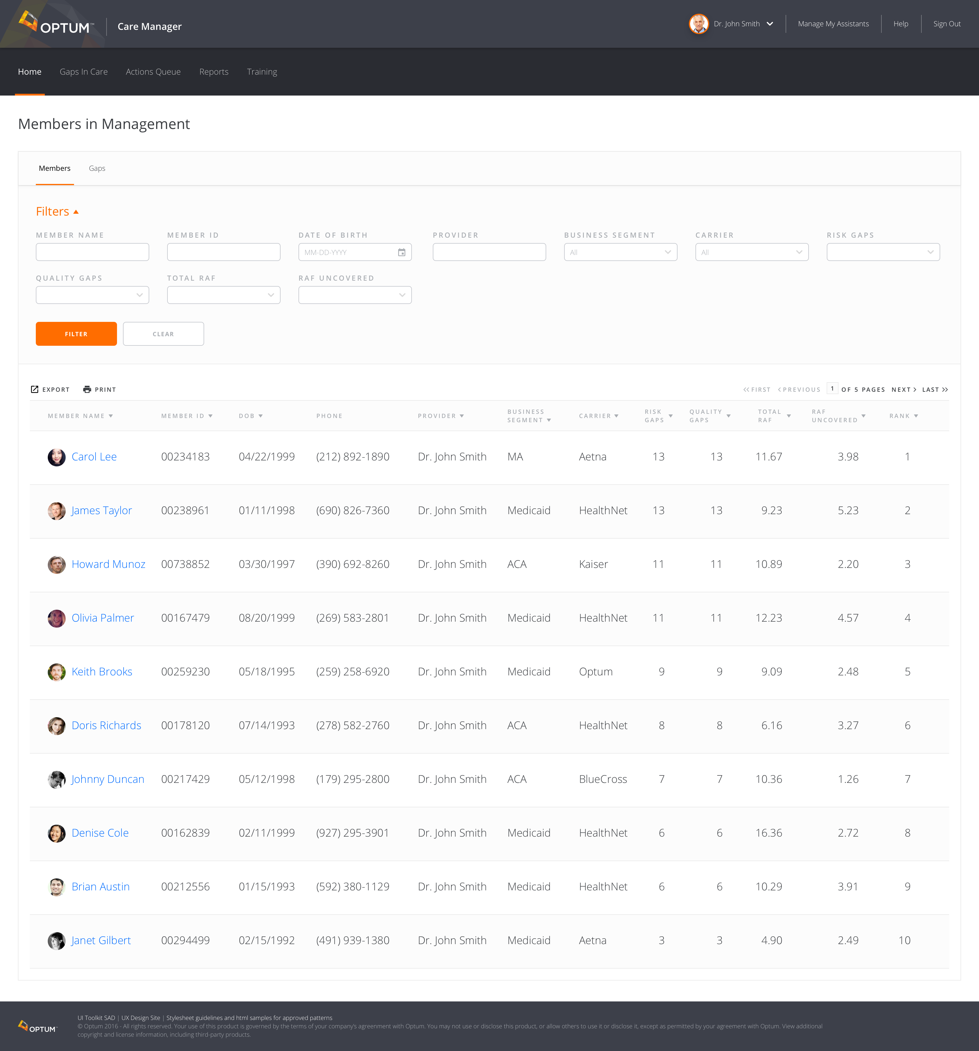Click the Member Name input field
This screenshot has height=1051, width=979.
[x=92, y=252]
